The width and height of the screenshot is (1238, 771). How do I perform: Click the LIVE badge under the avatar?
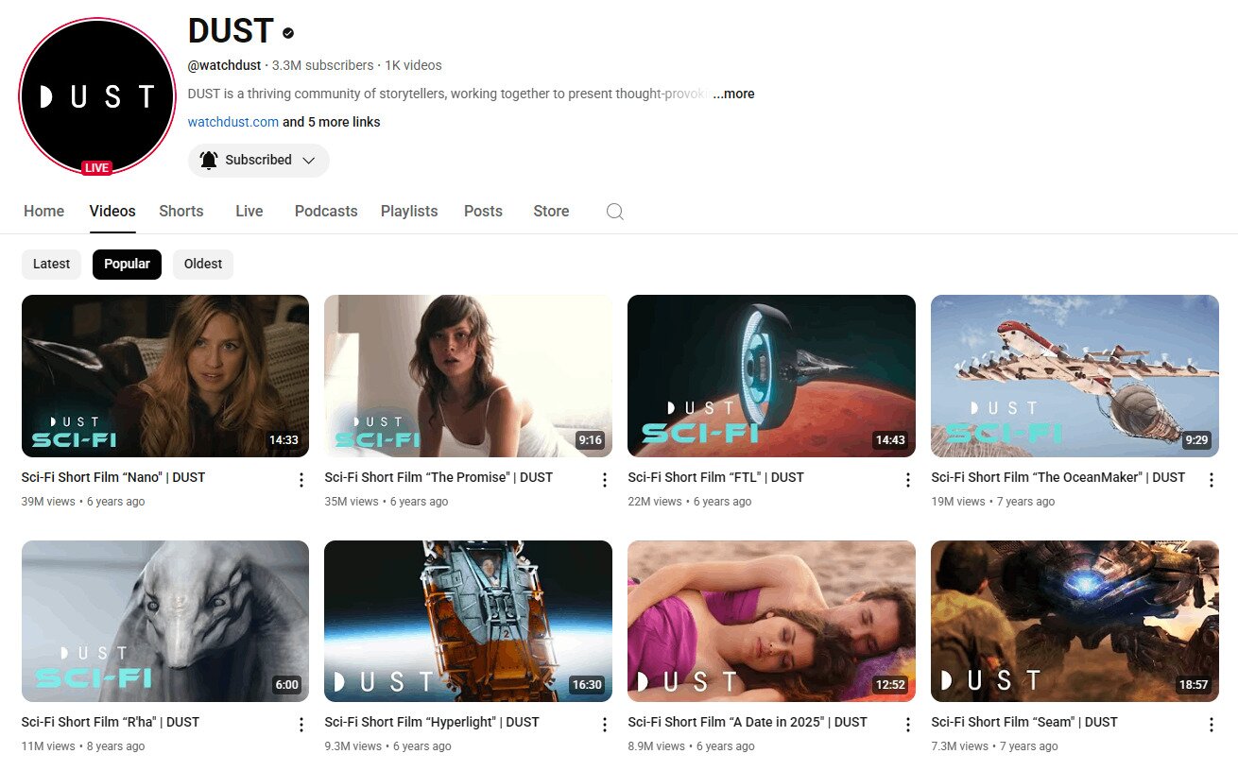click(x=96, y=168)
